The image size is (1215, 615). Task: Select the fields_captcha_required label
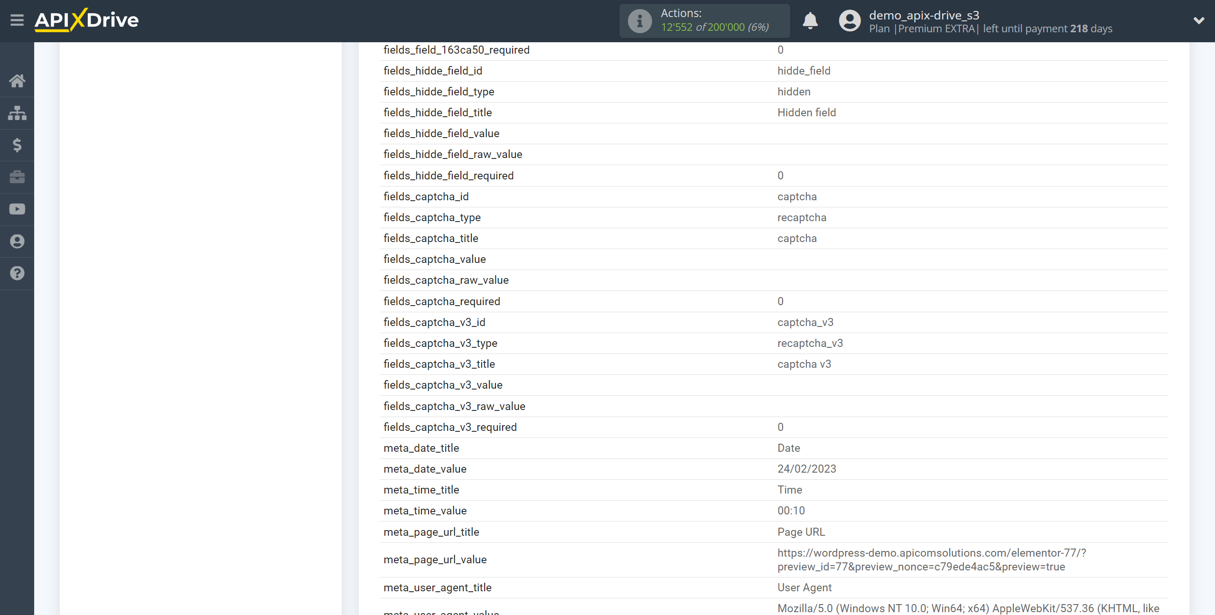pyautogui.click(x=442, y=301)
